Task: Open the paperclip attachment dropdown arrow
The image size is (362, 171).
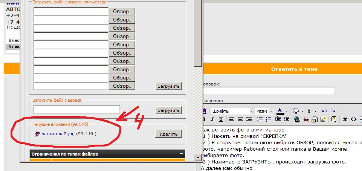Action: (x=315, y=111)
